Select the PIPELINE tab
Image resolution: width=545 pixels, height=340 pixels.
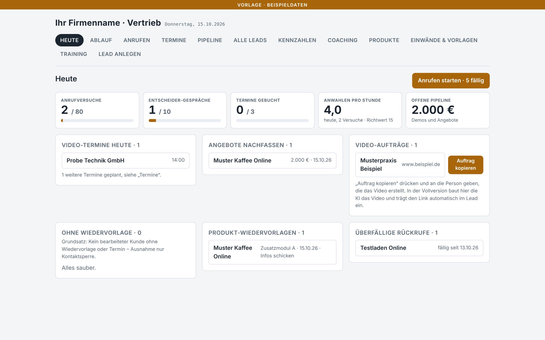point(210,40)
